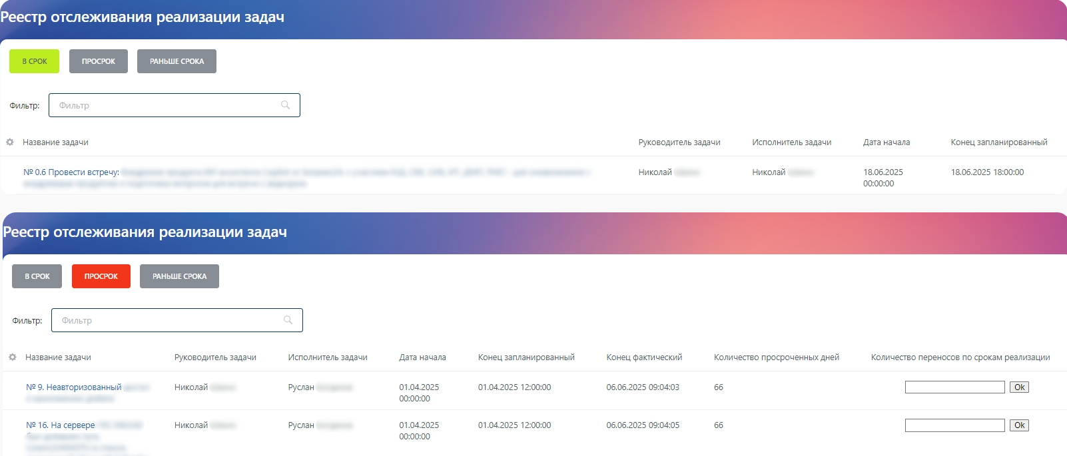Select 'РАНЬШЕ СРОКА' button in lower panel
The image size is (1067, 456).
[x=179, y=276]
